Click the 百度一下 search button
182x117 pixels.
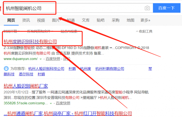(167, 8)
